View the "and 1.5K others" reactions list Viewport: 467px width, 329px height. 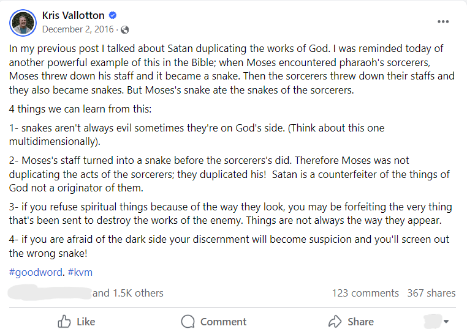click(x=128, y=293)
